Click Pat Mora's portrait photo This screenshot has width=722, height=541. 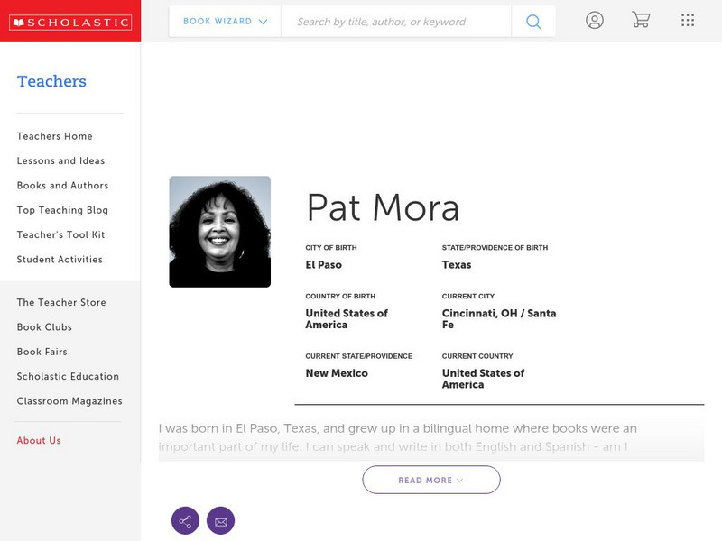coord(219,232)
